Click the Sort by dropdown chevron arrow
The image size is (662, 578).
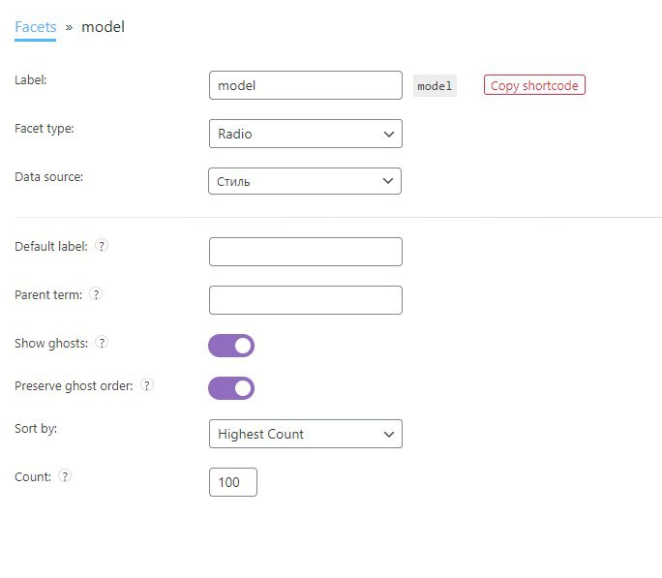(x=388, y=434)
